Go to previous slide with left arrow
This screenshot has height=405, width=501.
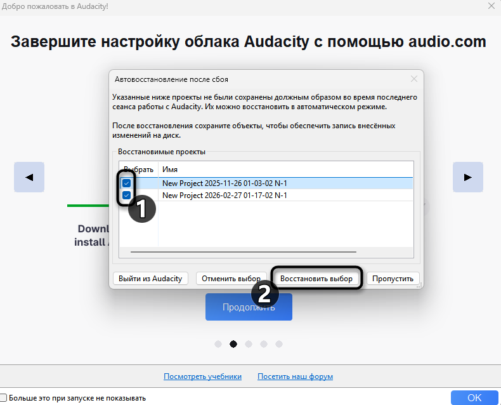coord(29,177)
